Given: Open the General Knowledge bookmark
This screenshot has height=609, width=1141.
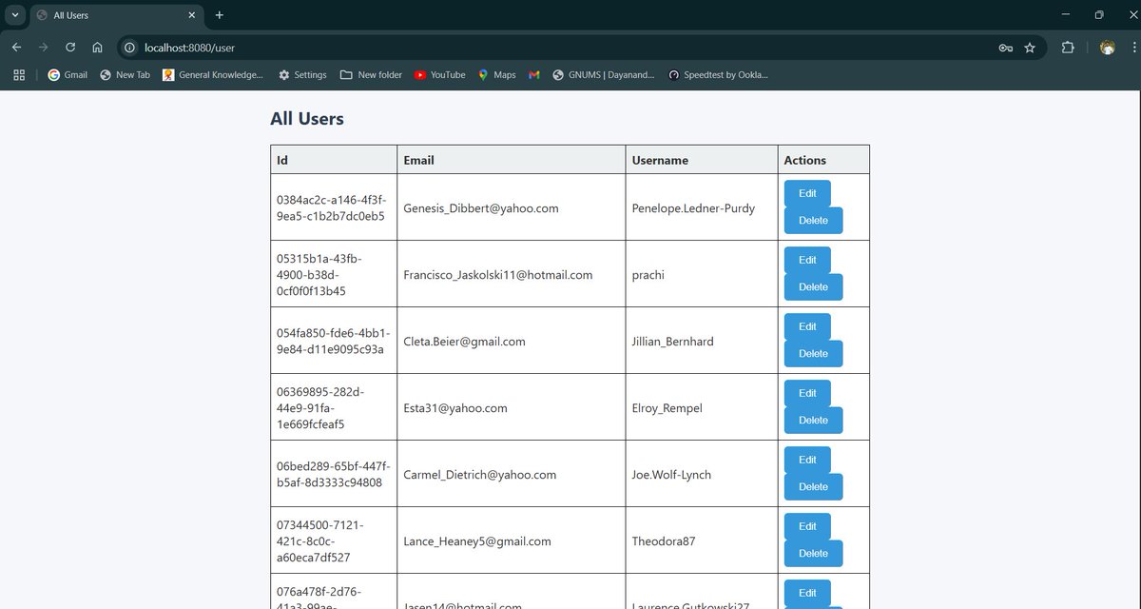Looking at the screenshot, I should pyautogui.click(x=213, y=74).
